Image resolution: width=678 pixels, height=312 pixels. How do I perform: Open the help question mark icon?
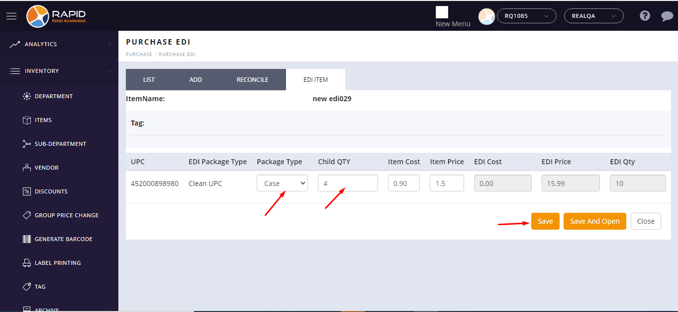(x=645, y=16)
